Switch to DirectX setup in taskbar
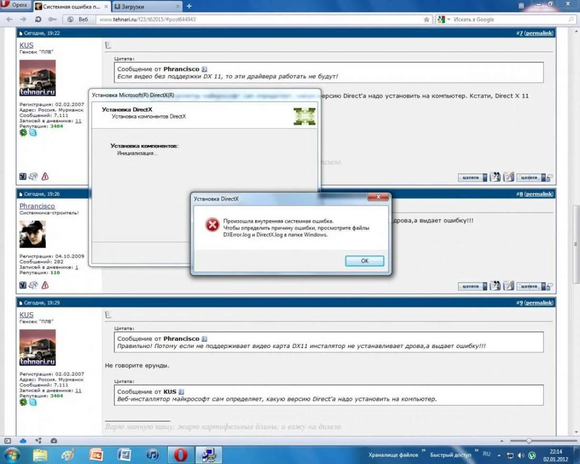The height and width of the screenshot is (464, 580). tap(209, 455)
